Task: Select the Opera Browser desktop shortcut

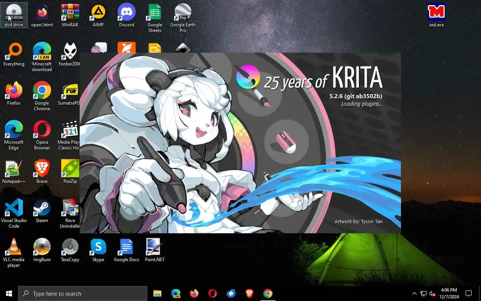Action: (42, 135)
